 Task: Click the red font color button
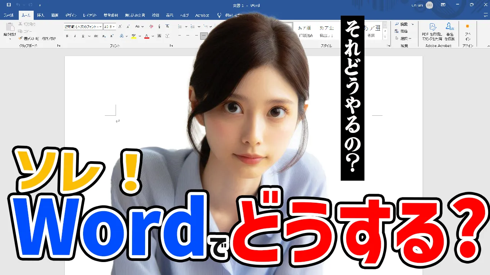pos(147,36)
